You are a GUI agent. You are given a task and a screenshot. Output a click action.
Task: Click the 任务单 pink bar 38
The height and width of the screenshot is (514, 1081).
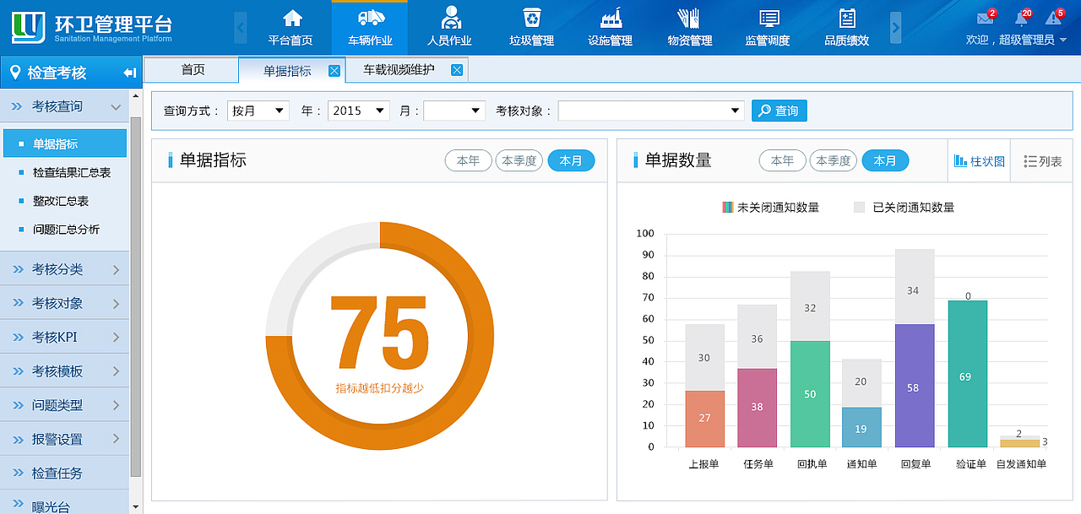[x=757, y=408]
